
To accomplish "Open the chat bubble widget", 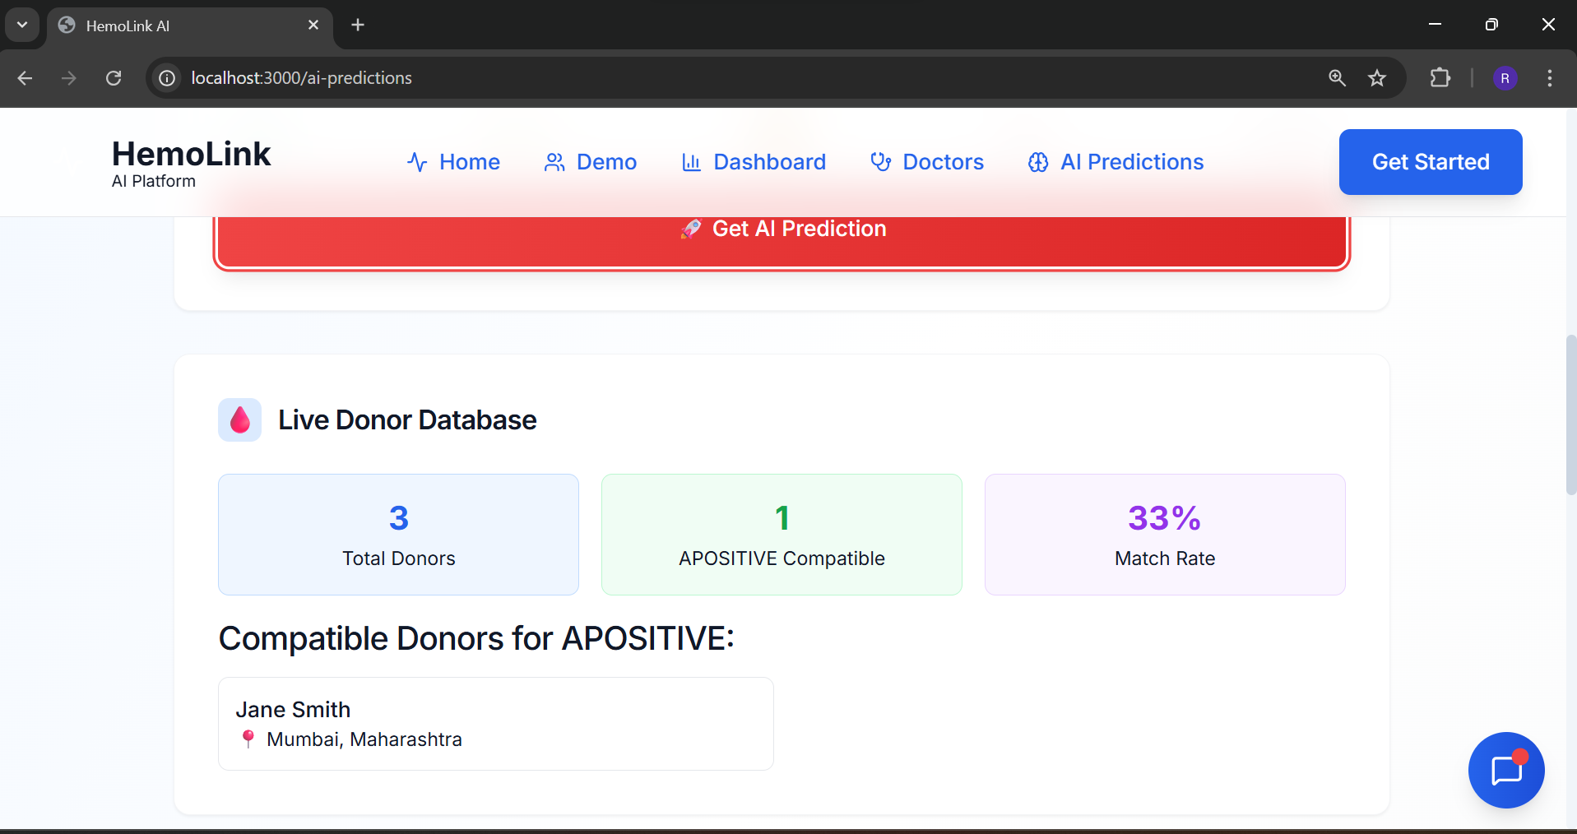I will coord(1506,770).
